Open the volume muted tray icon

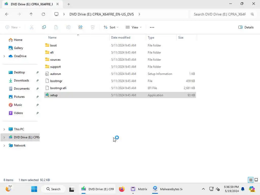click(218, 189)
